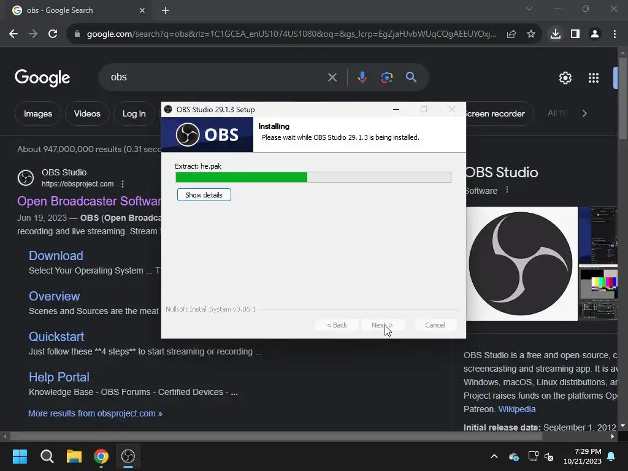Open the OBS Studio result's three-dot menu
The image size is (628, 471).
(123, 184)
